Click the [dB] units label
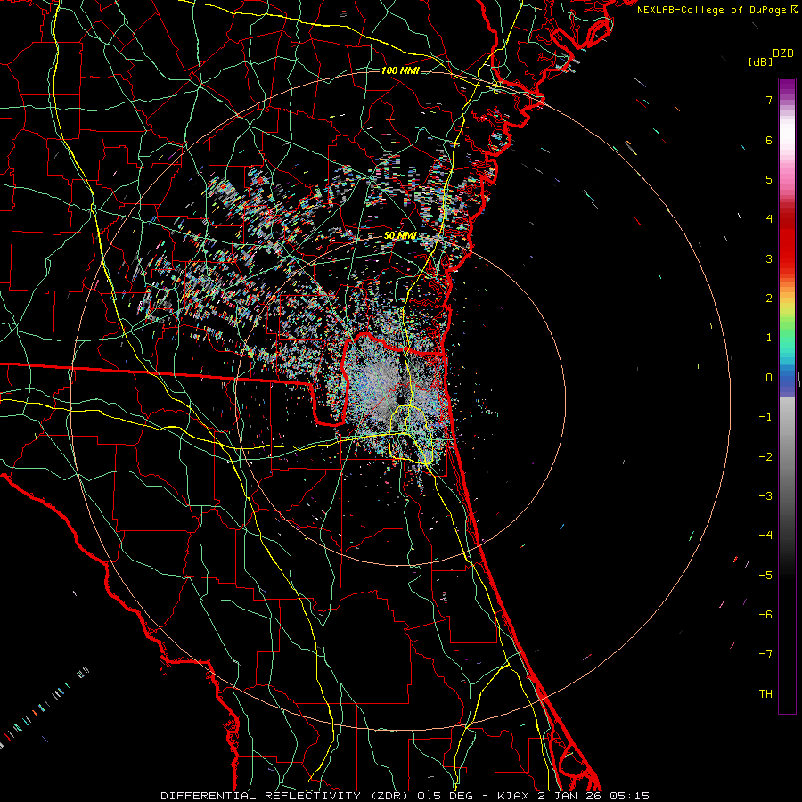The width and height of the screenshot is (802, 802). click(760, 61)
